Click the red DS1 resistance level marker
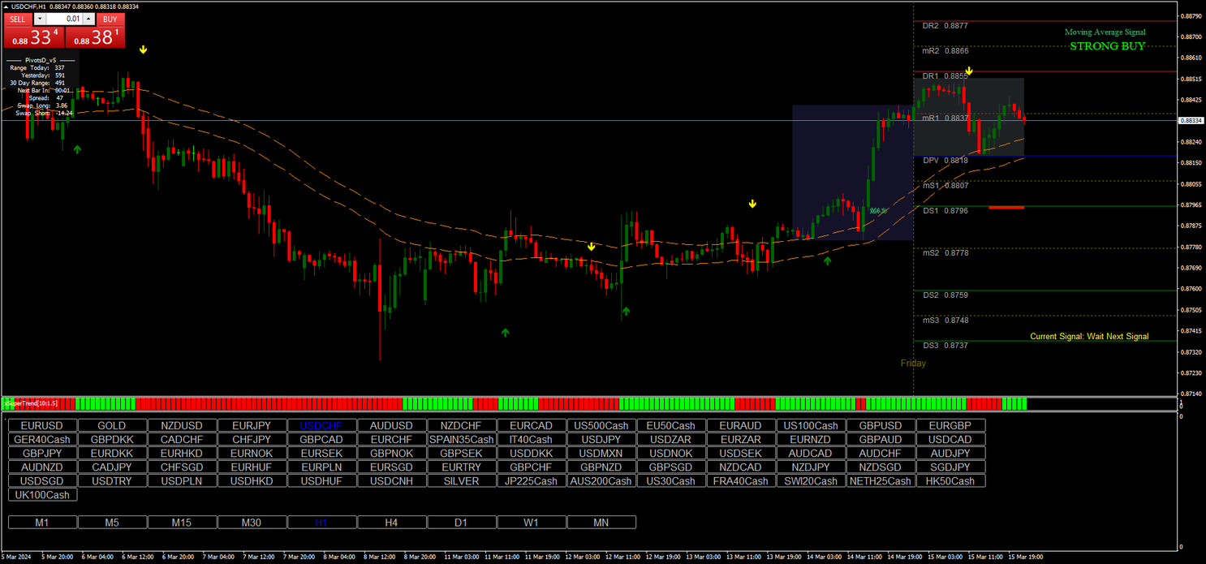1206x564 pixels. coord(1006,209)
